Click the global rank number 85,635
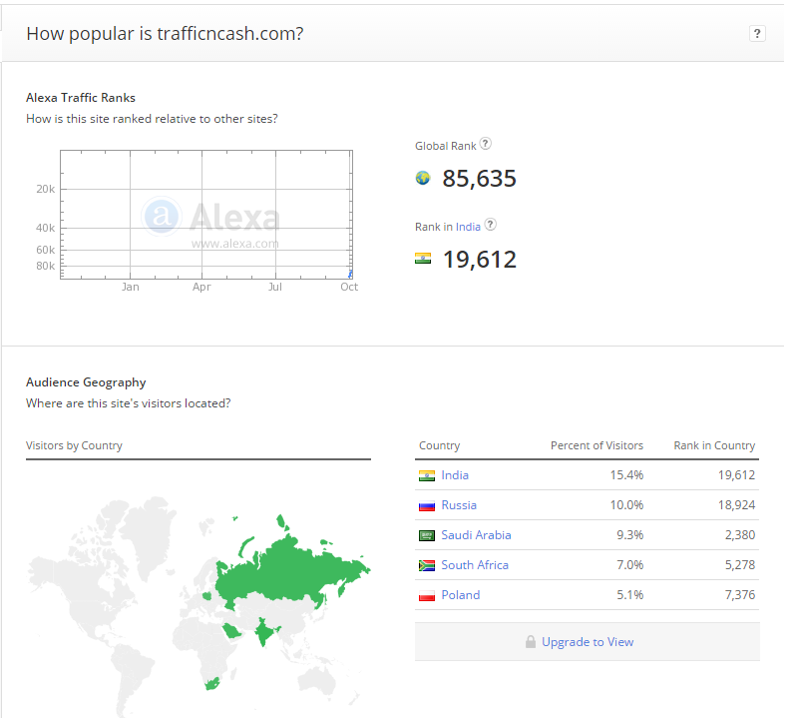This screenshot has height=718, width=799. (x=479, y=179)
